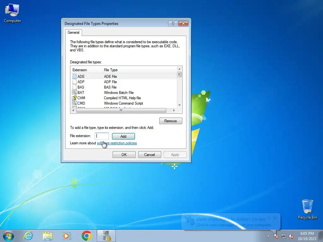Click the Apply button
Viewport: 323px width, 242px height.
[175, 154]
